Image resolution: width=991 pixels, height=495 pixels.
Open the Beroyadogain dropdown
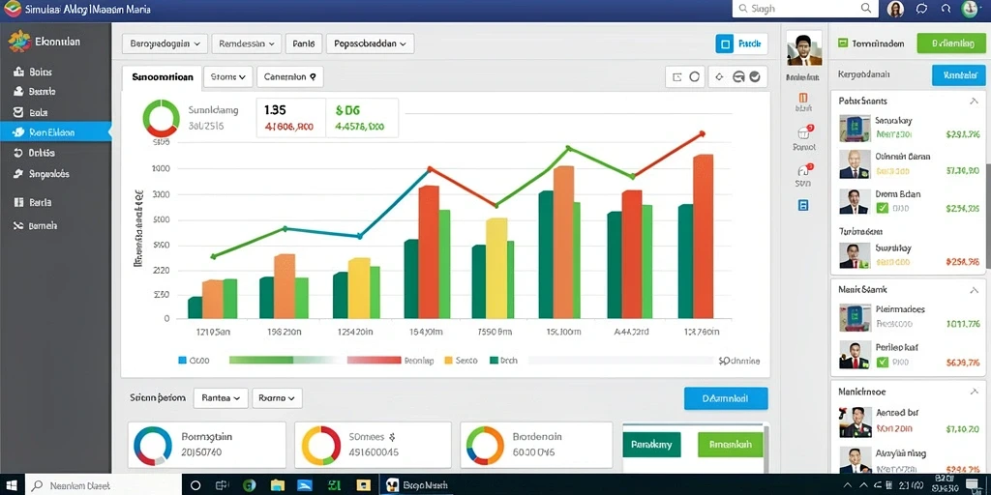point(165,44)
